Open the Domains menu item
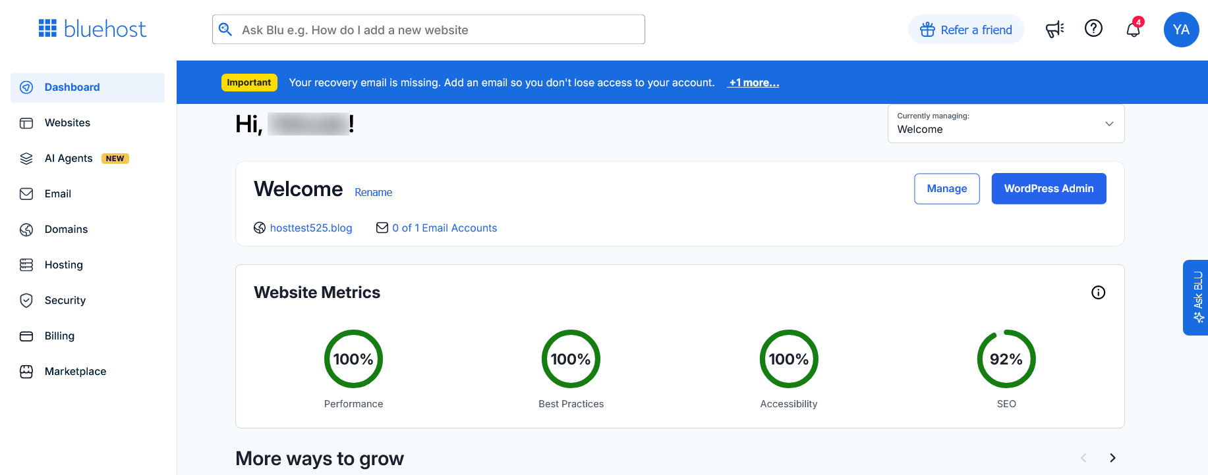This screenshot has width=1208, height=475. (88, 230)
